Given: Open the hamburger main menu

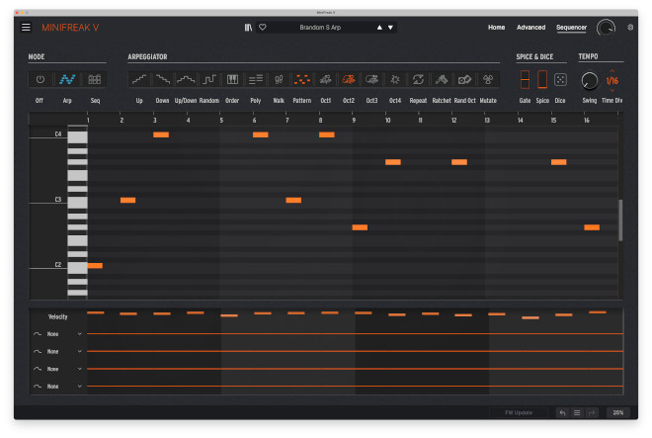Looking at the screenshot, I should pos(26,28).
